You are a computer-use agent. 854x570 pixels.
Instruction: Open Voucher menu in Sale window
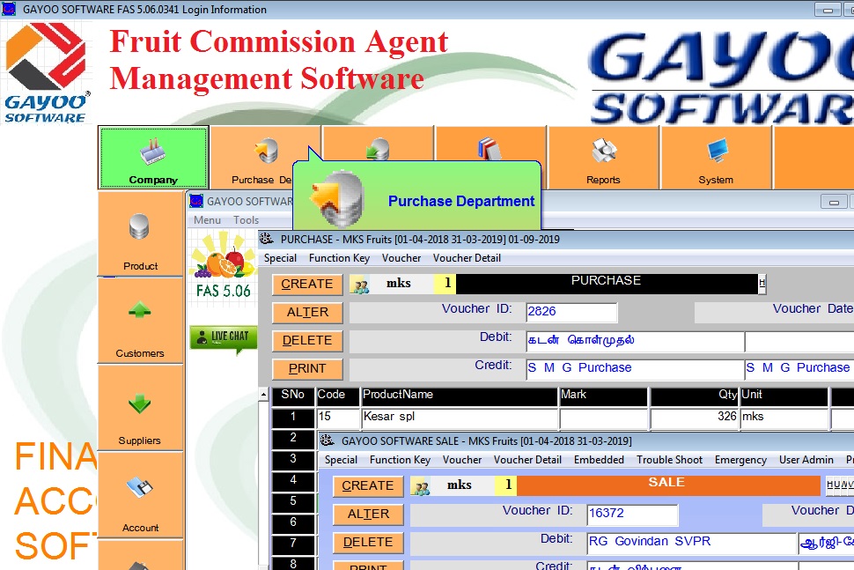click(x=462, y=460)
